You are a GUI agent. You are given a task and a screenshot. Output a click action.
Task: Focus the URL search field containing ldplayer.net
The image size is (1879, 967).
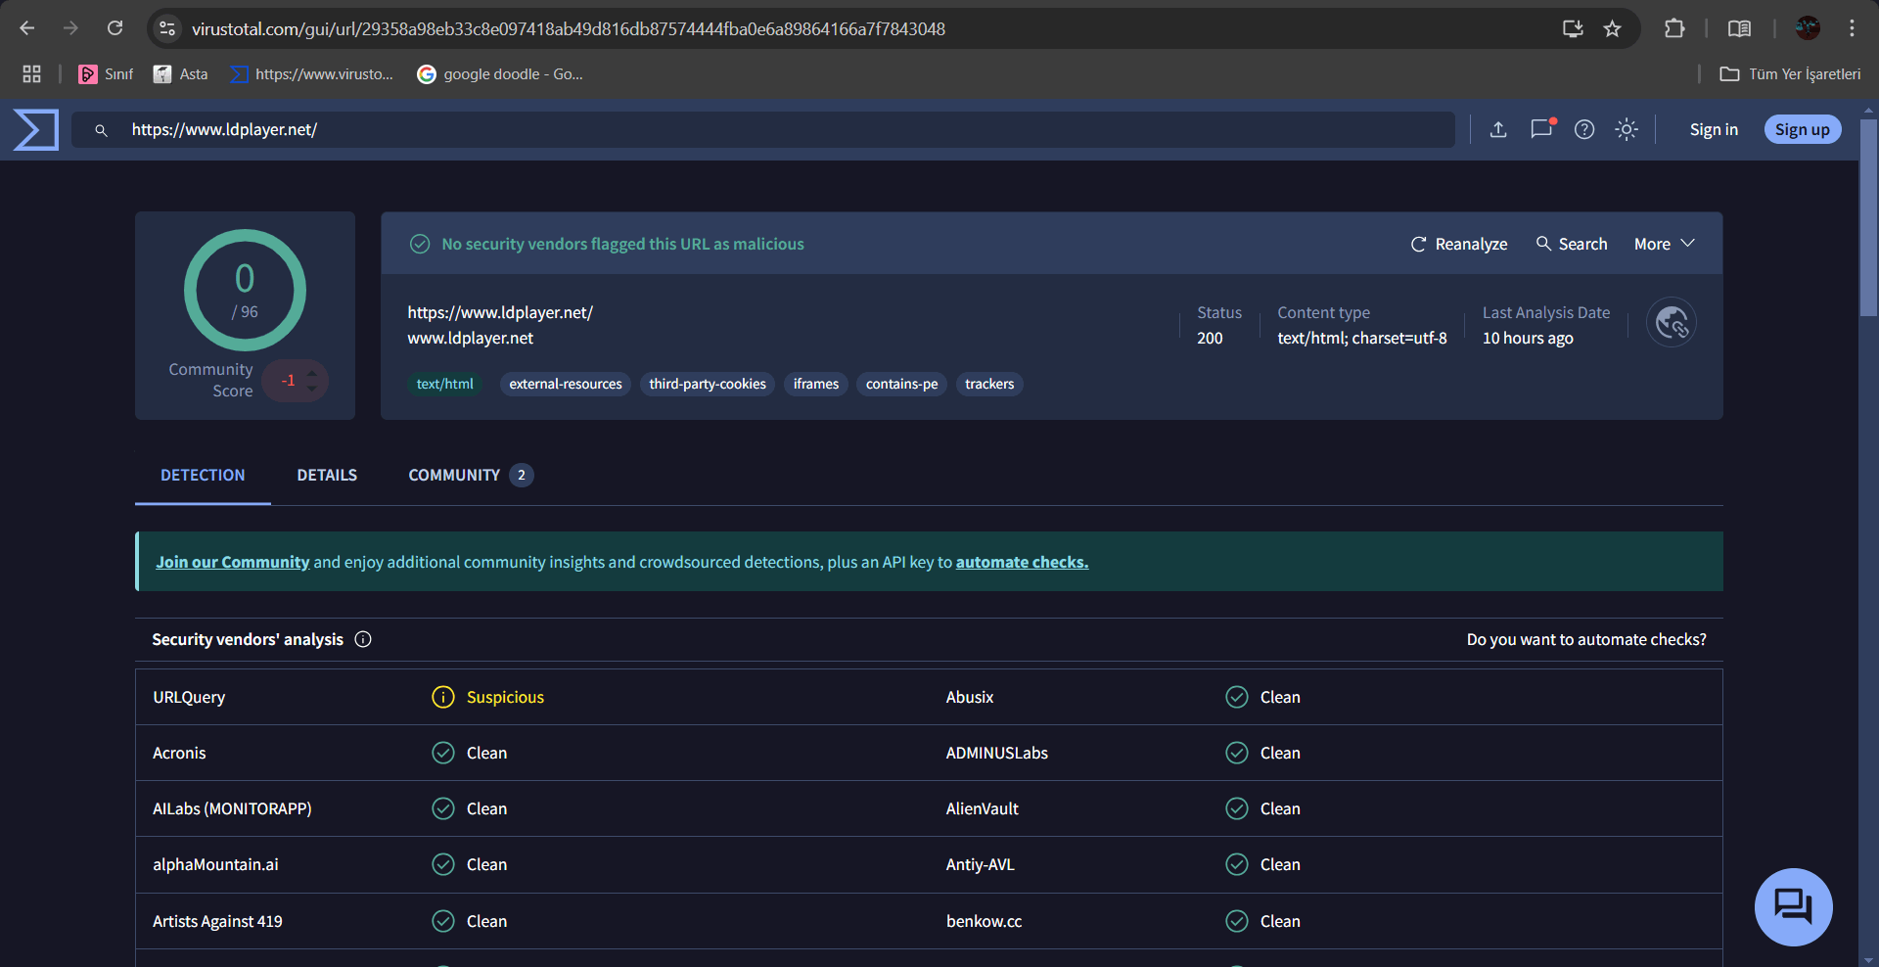click(763, 129)
